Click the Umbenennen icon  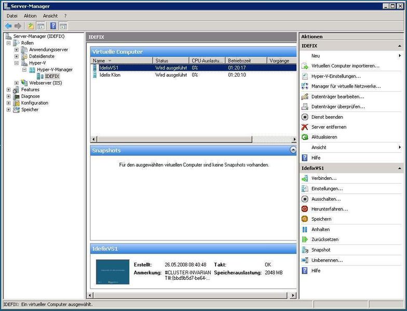(x=305, y=260)
